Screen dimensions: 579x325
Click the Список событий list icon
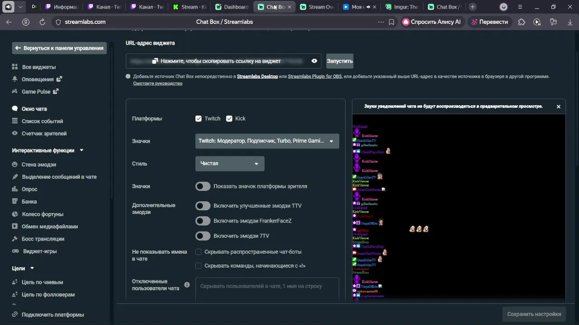pos(15,121)
